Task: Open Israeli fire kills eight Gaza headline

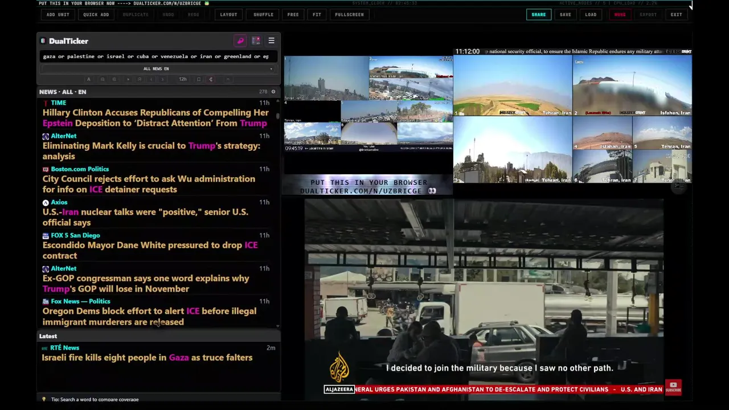Action: [x=147, y=358]
